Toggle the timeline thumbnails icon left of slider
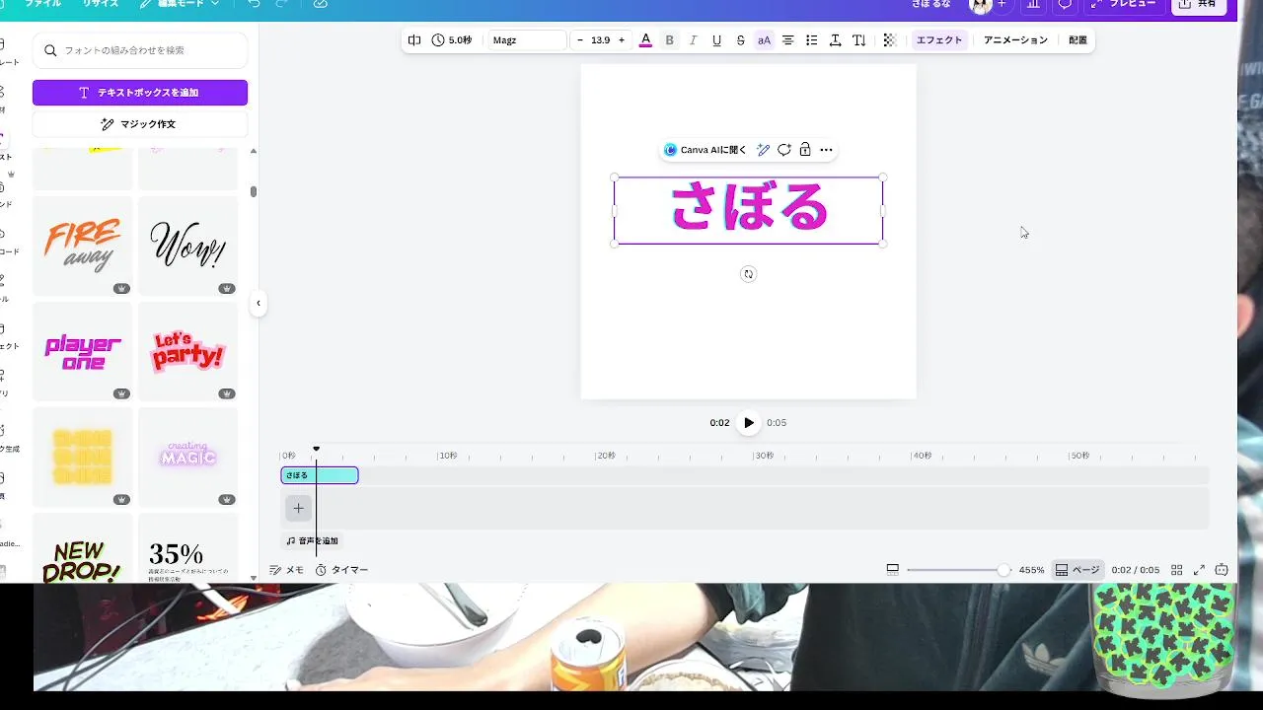Screen dimensions: 1263x710 tap(892, 569)
